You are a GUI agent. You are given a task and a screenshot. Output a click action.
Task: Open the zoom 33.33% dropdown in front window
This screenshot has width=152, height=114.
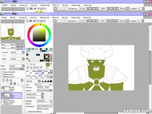click(87, 21)
